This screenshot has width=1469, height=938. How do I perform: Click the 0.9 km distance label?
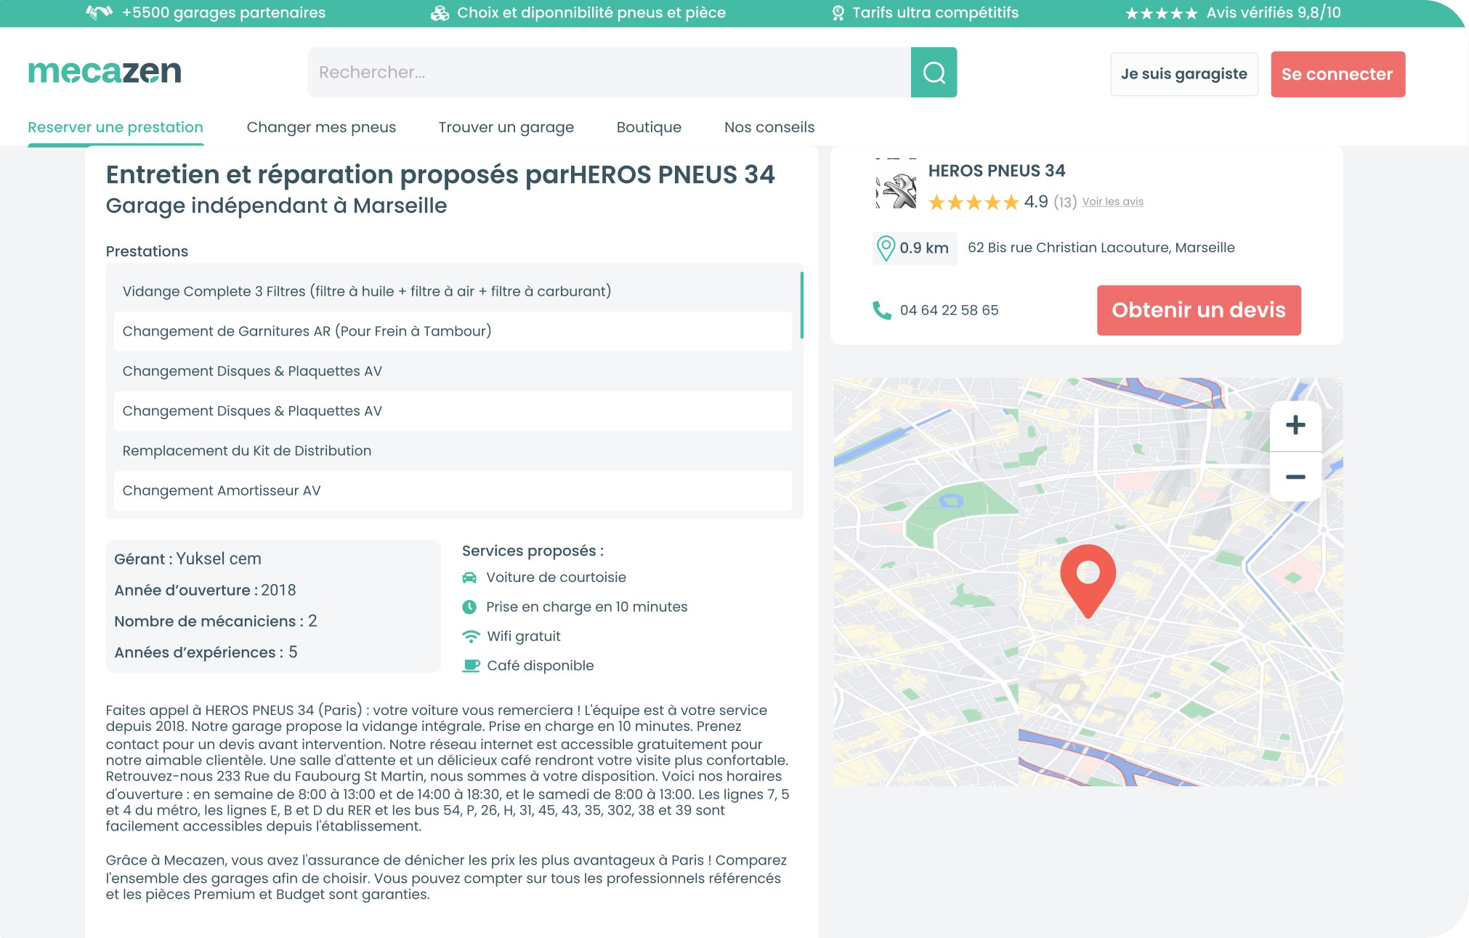click(x=923, y=248)
